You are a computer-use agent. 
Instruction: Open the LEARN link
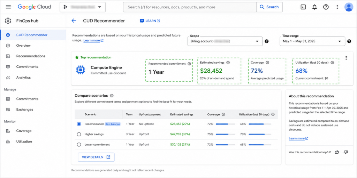coord(150,21)
